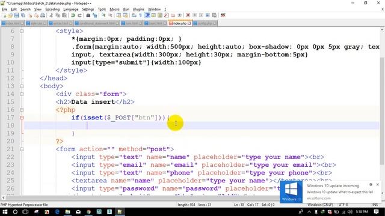Collapse the body tag fold marker
Image resolution: width=385 pixels, height=216 pixels.
[x=22, y=86]
